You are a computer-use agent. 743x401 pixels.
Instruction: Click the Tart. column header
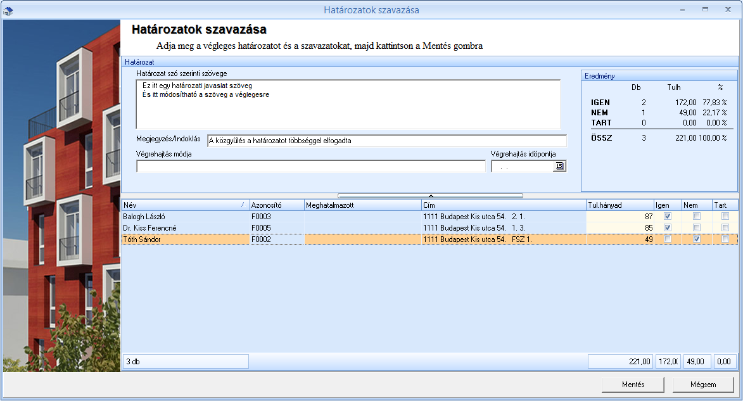tap(725, 205)
